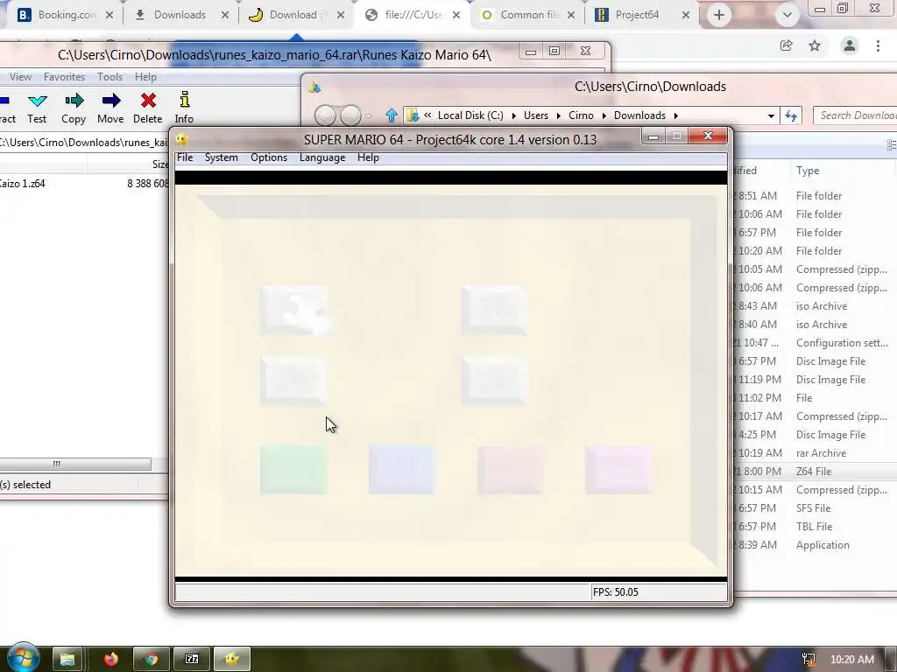Open the Chrome three-dot menu

pyautogui.click(x=878, y=45)
